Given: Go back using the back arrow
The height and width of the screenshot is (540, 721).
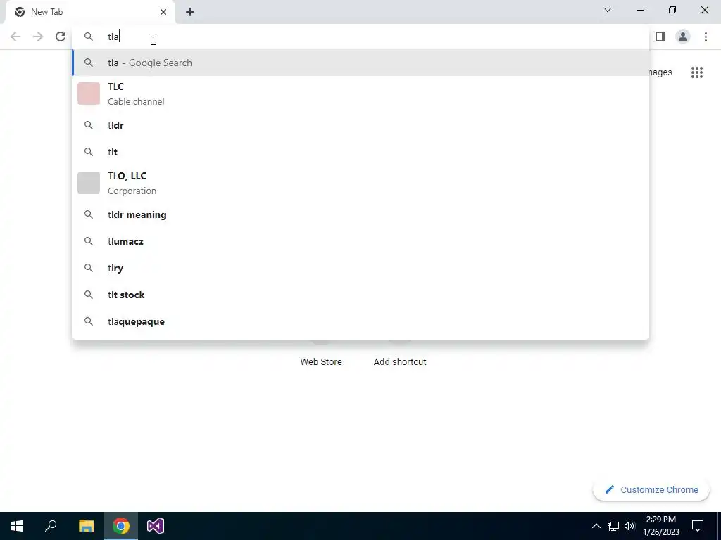Looking at the screenshot, I should tap(15, 37).
